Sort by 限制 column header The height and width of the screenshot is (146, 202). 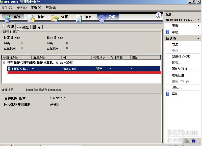click(145, 57)
